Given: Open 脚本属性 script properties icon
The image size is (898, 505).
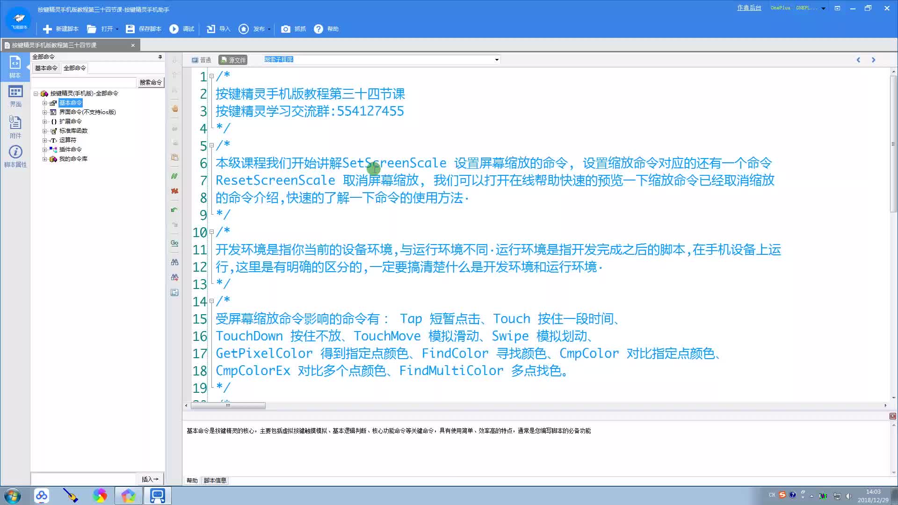Looking at the screenshot, I should 15,152.
